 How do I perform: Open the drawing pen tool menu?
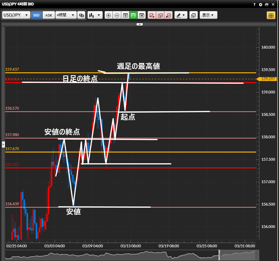180,15
